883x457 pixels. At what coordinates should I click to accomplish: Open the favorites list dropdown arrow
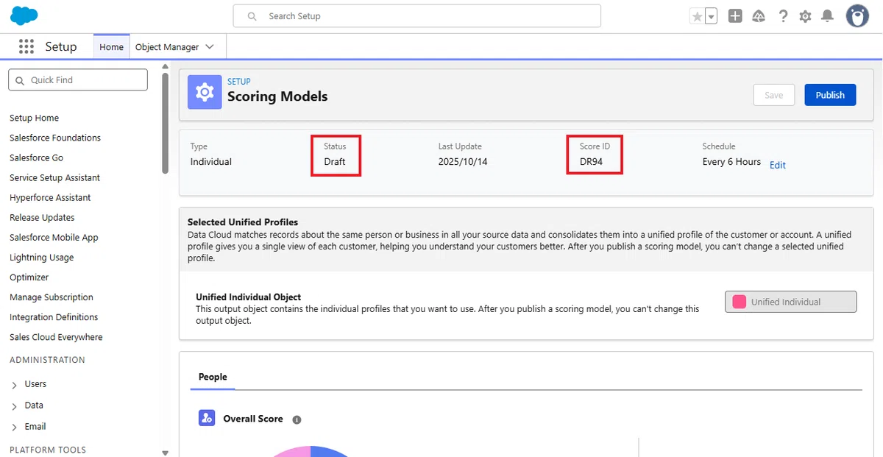click(711, 16)
